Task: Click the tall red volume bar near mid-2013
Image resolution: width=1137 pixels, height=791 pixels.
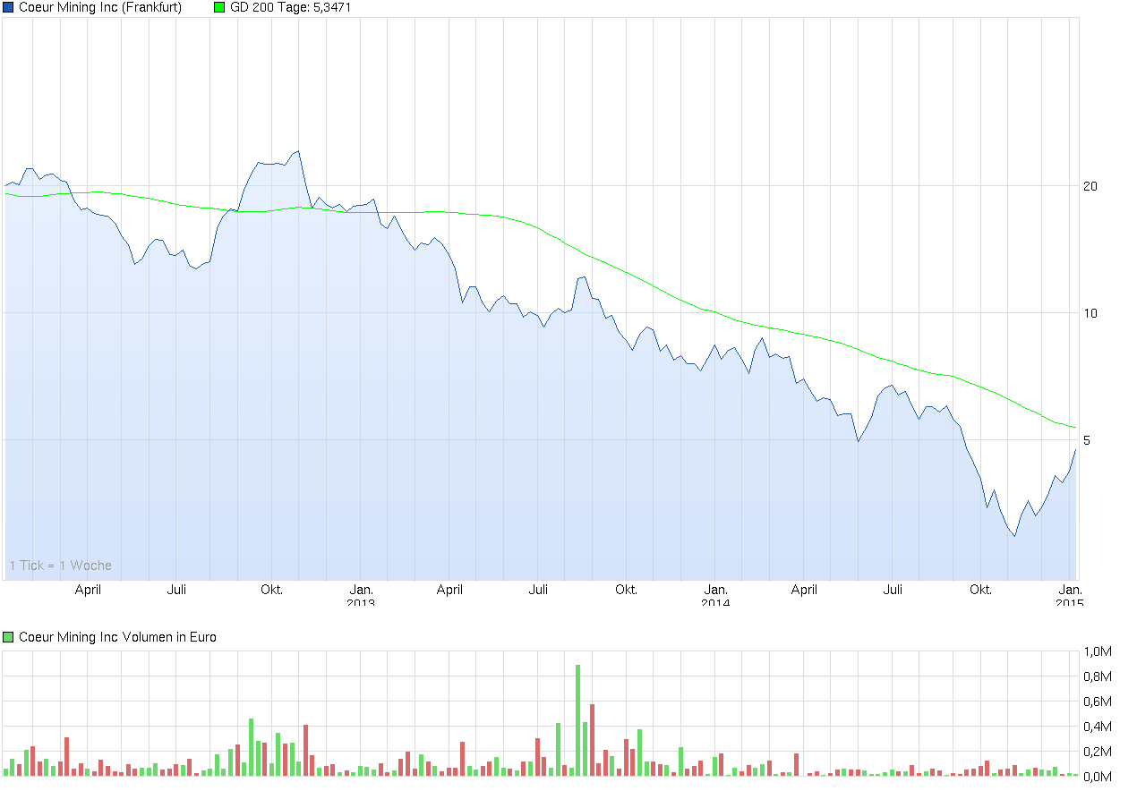Action: (592, 743)
